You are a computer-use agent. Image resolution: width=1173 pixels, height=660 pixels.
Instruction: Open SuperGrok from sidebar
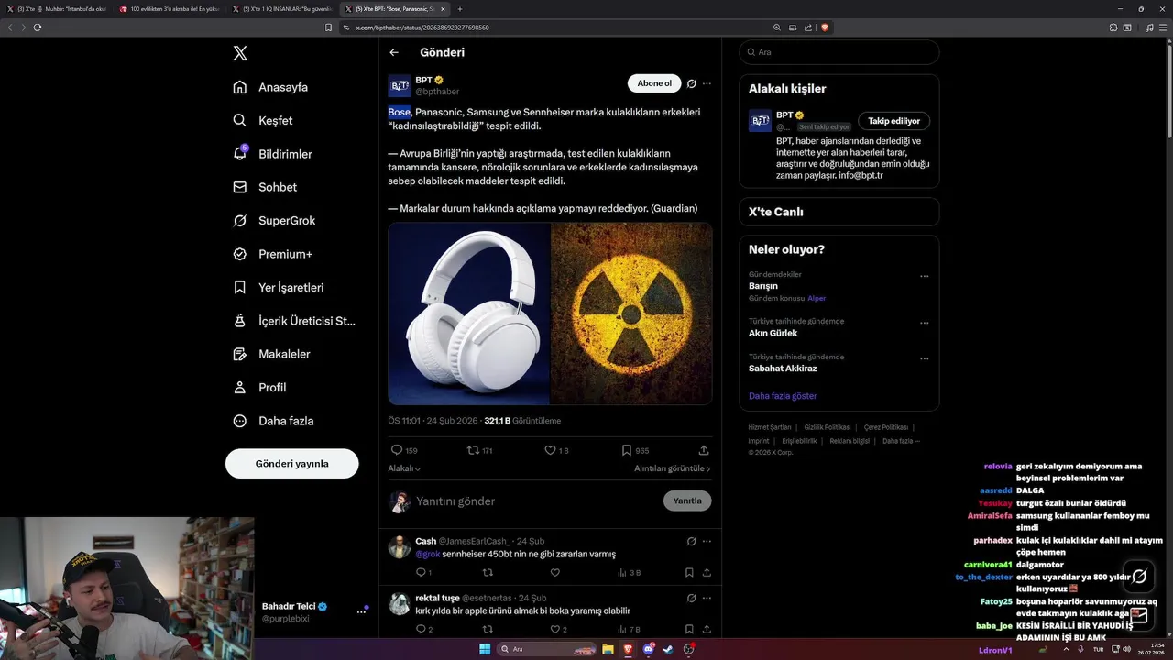pyautogui.click(x=274, y=220)
